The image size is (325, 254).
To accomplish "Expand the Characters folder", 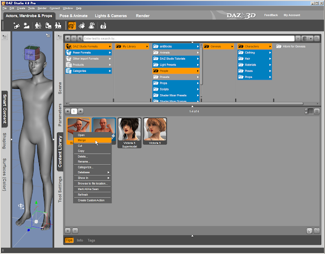I will 255,47.
